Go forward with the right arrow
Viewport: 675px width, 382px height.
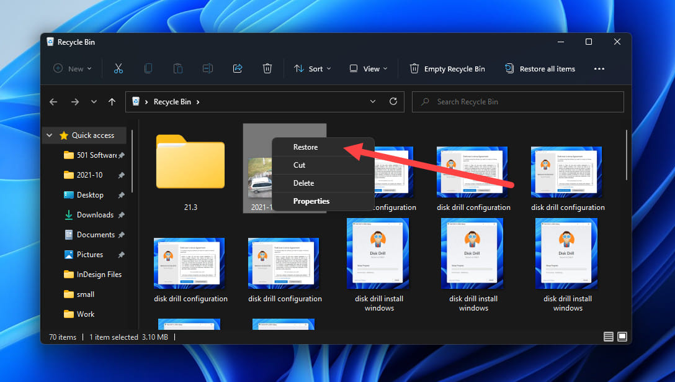pyautogui.click(x=75, y=102)
